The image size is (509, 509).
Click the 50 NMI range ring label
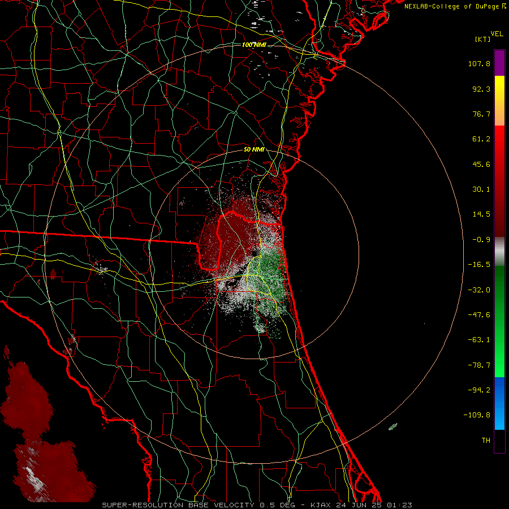point(254,150)
